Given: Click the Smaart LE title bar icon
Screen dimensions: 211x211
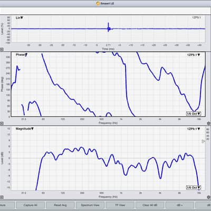Looking at the screenshot, I should (98, 3).
